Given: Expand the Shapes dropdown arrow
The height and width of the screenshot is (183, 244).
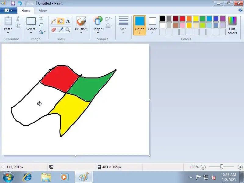Looking at the screenshot, I should pos(98,33).
